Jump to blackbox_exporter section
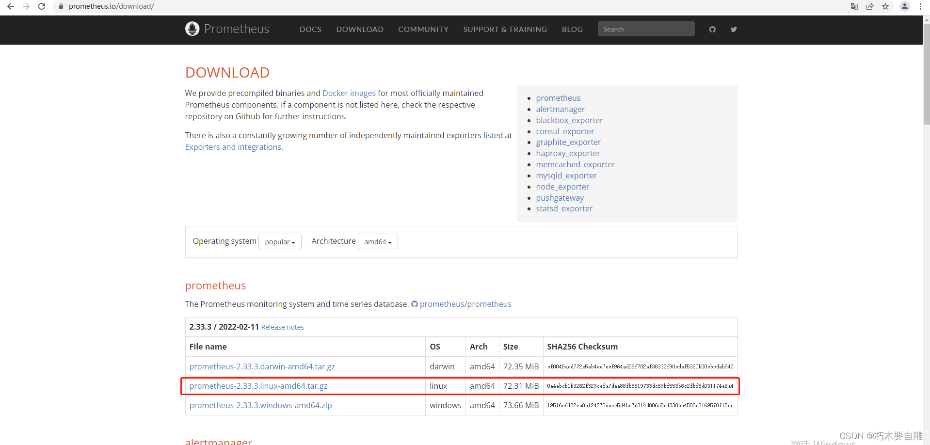 [x=569, y=120]
